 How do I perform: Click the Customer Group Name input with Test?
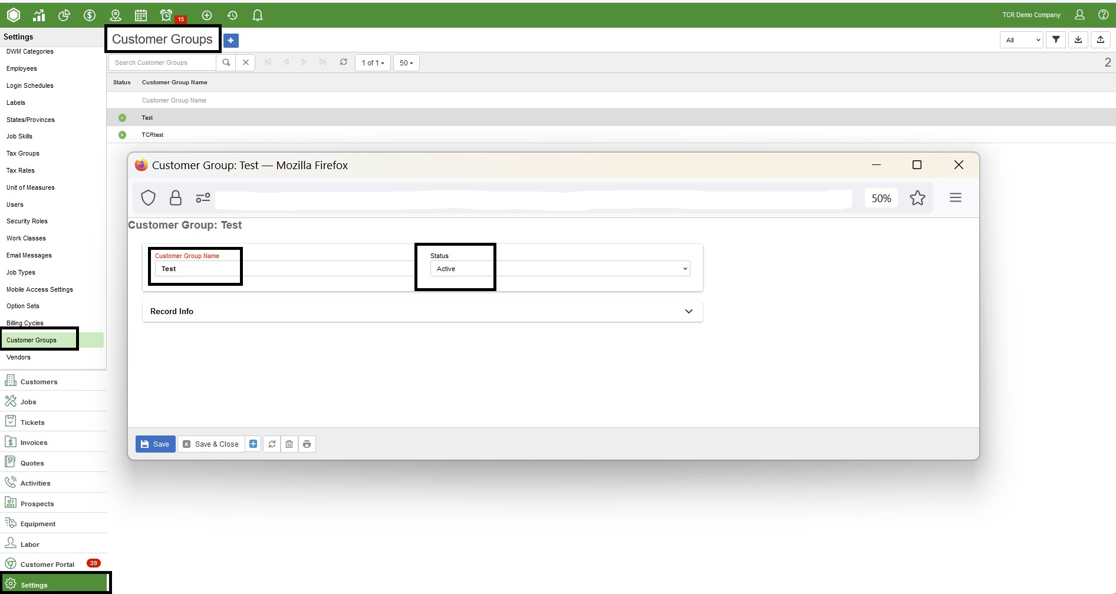(285, 269)
